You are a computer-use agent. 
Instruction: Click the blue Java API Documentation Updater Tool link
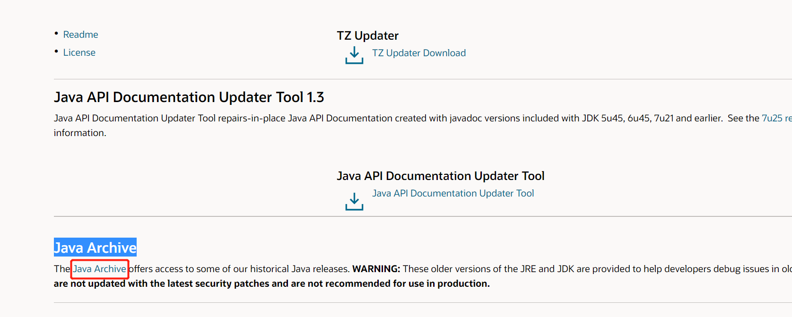coord(453,193)
